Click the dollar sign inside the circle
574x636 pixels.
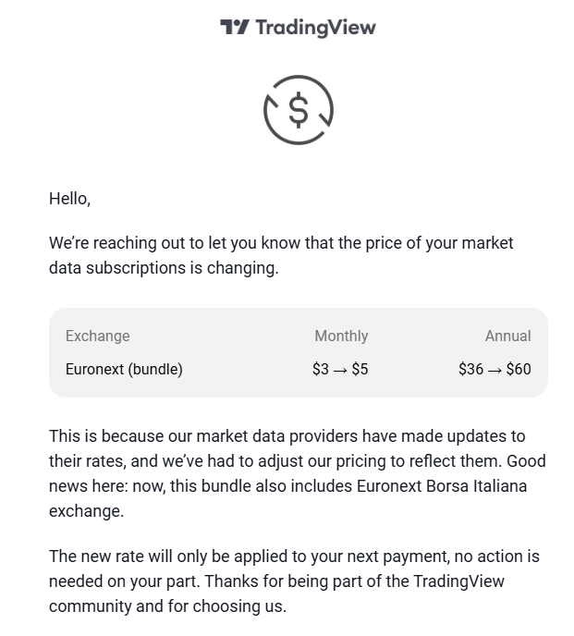pos(299,109)
